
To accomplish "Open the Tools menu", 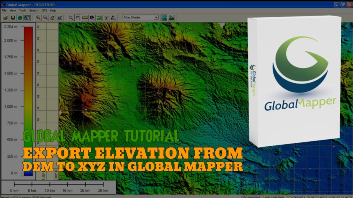I will click(22, 10).
